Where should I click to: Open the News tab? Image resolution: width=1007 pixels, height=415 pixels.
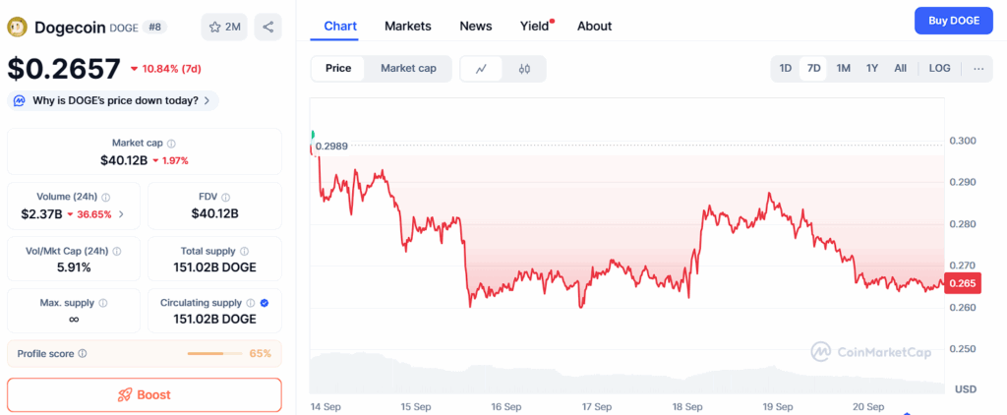point(476,26)
